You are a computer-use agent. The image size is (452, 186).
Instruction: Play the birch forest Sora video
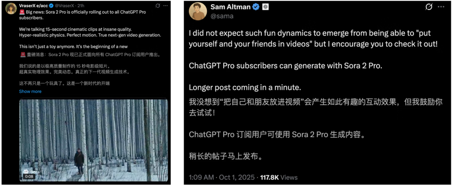click(x=94, y=140)
